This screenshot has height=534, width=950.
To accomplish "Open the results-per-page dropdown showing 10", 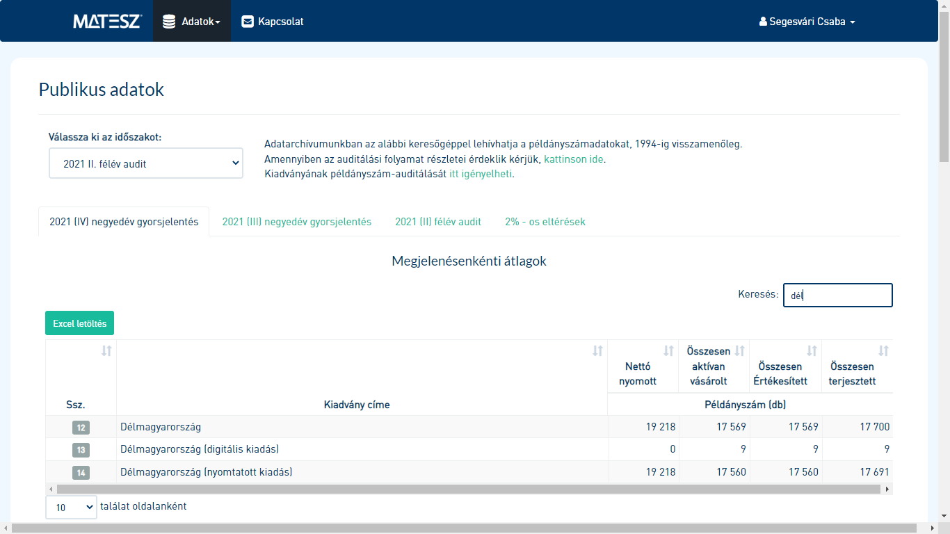I will (72, 507).
